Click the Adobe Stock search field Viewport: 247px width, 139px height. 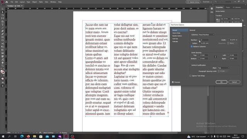pyautogui.click(x=223, y=2)
